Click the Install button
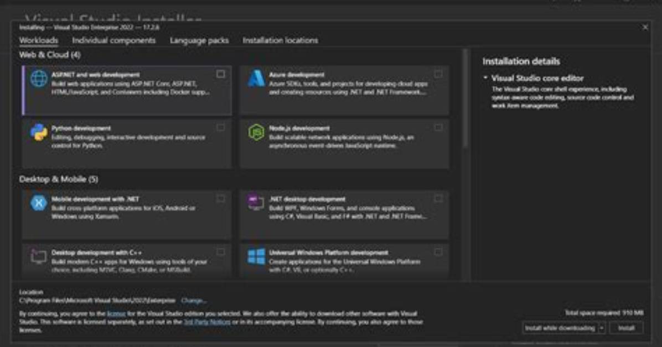The image size is (662, 347). (x=626, y=328)
